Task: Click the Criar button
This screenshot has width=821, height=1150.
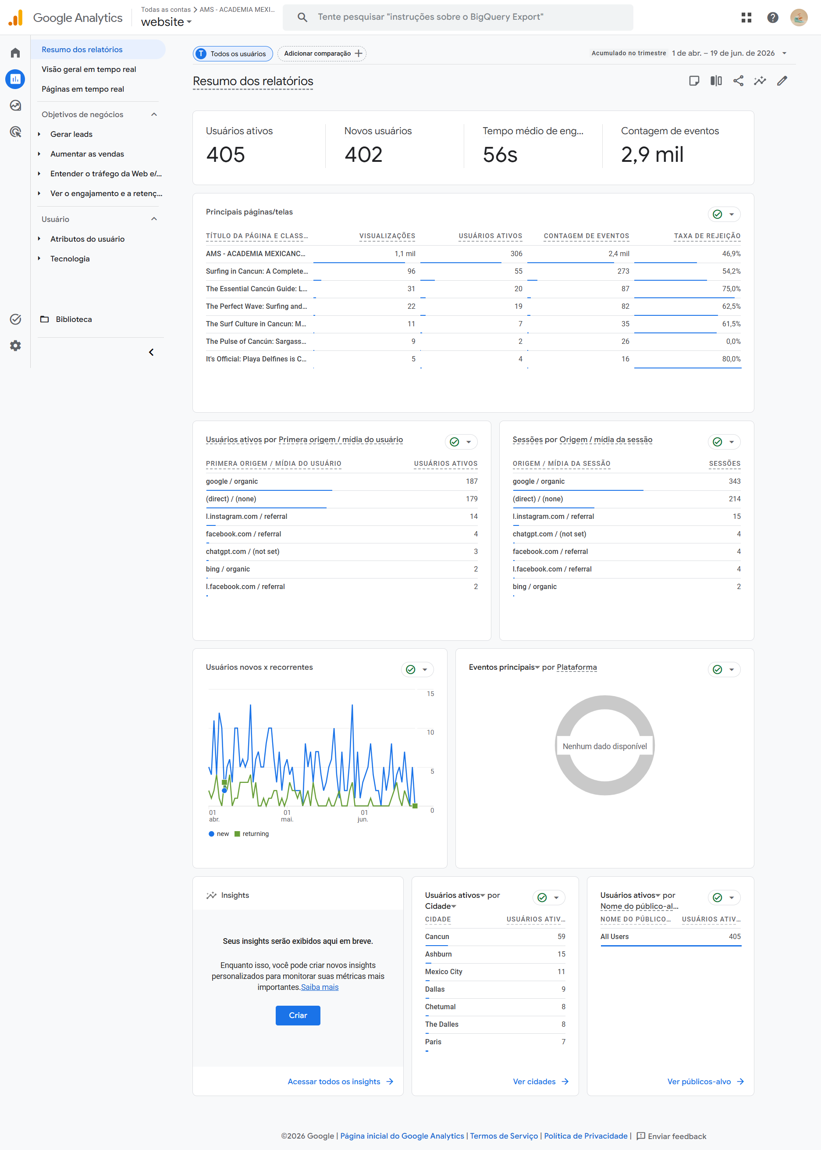Action: [298, 1015]
